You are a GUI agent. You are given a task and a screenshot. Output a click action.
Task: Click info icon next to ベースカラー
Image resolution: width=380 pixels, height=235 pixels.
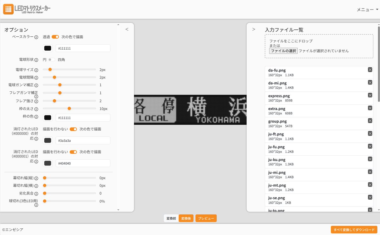click(x=36, y=37)
